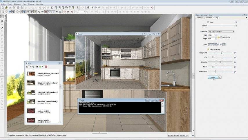Screen dimensions: 248x140
Task: Toggle the last Walls visibility button
Action: 224,44
